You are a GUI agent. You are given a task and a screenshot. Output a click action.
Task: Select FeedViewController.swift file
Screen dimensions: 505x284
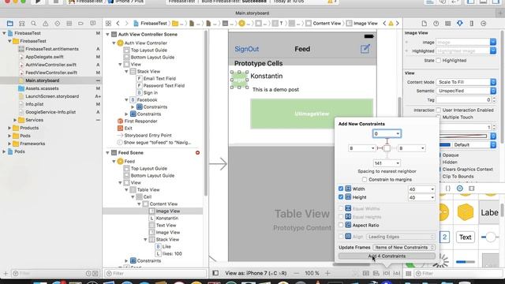pos(51,73)
